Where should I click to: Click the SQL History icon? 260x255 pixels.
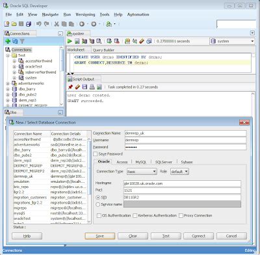tap(149, 41)
